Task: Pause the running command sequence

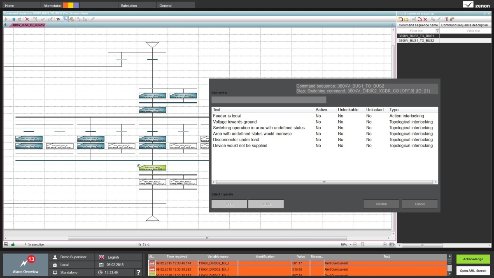Action: [14, 19]
